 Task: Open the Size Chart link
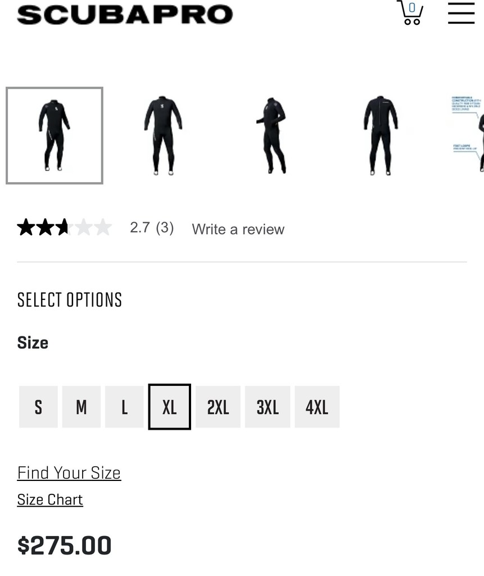[50, 499]
